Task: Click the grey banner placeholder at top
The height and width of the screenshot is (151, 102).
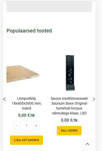Action: tap(49, 7)
